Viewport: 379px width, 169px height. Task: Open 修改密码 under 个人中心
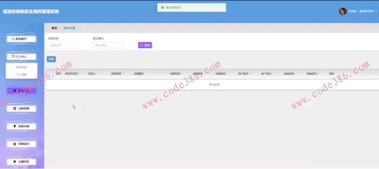pyautogui.click(x=22, y=67)
